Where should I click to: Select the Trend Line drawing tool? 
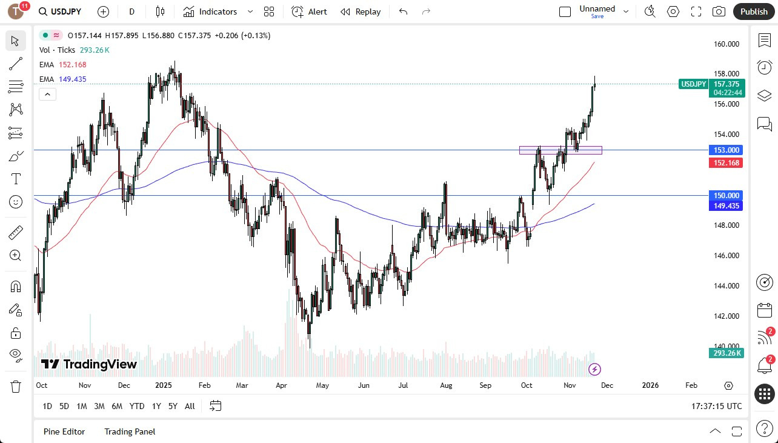click(x=16, y=64)
